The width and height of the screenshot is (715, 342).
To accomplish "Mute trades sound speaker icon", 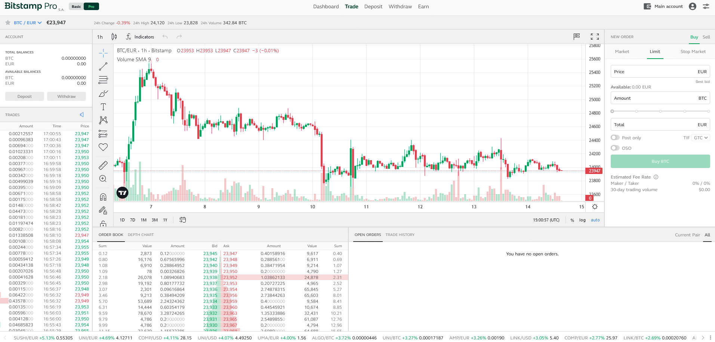I will pyautogui.click(x=82, y=115).
